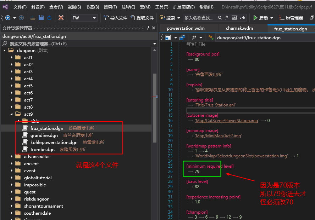315x220 pixels.
Task: Click the red X delete icon
Action: coord(61,18)
